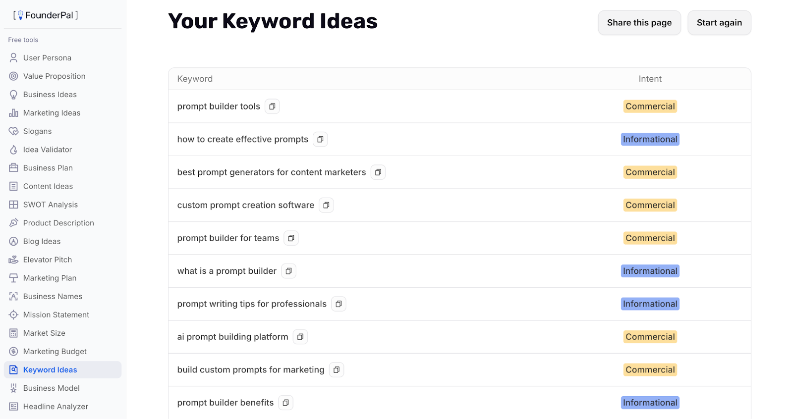
Task: Click the Informational tag for 'prompt builder benefits'
Action: 650,403
